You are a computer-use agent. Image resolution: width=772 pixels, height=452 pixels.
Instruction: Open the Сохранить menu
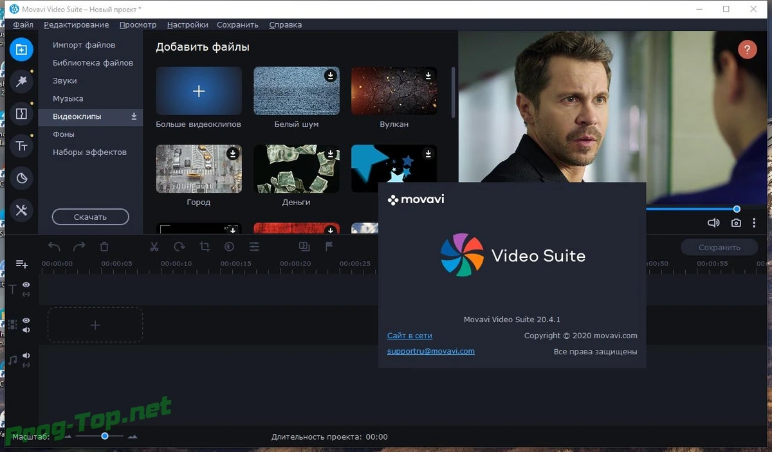tap(237, 24)
